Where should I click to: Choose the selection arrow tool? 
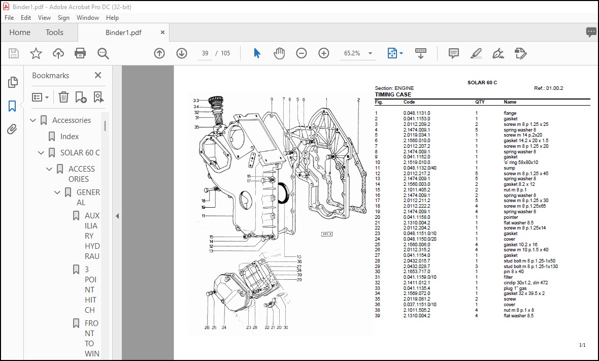pyautogui.click(x=257, y=53)
